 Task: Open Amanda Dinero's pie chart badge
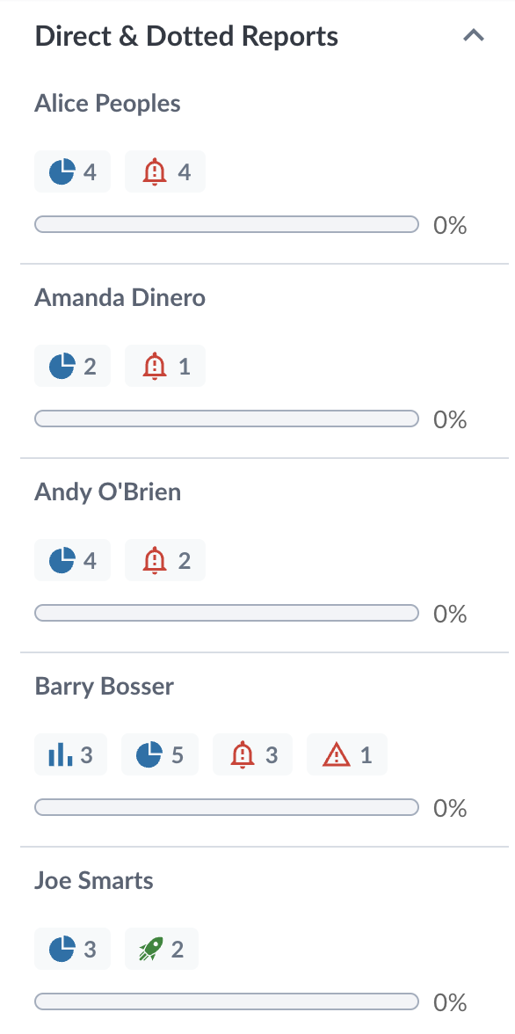coord(73,366)
